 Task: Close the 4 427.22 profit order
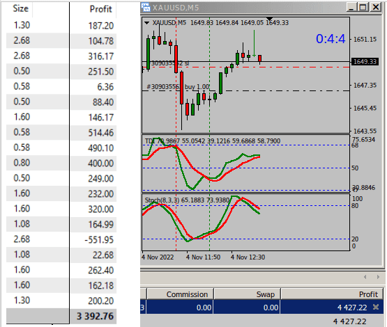point(376,307)
